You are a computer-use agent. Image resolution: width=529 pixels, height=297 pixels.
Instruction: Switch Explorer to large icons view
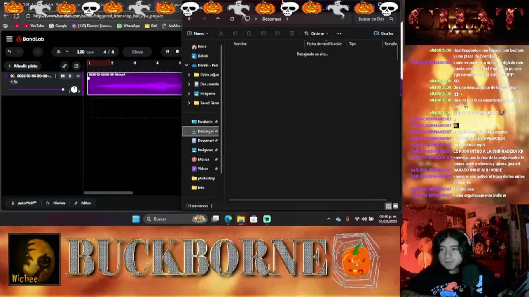click(x=396, y=206)
